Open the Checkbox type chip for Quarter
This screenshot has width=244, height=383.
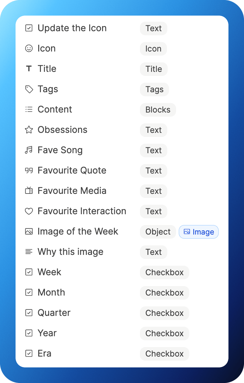[164, 313]
